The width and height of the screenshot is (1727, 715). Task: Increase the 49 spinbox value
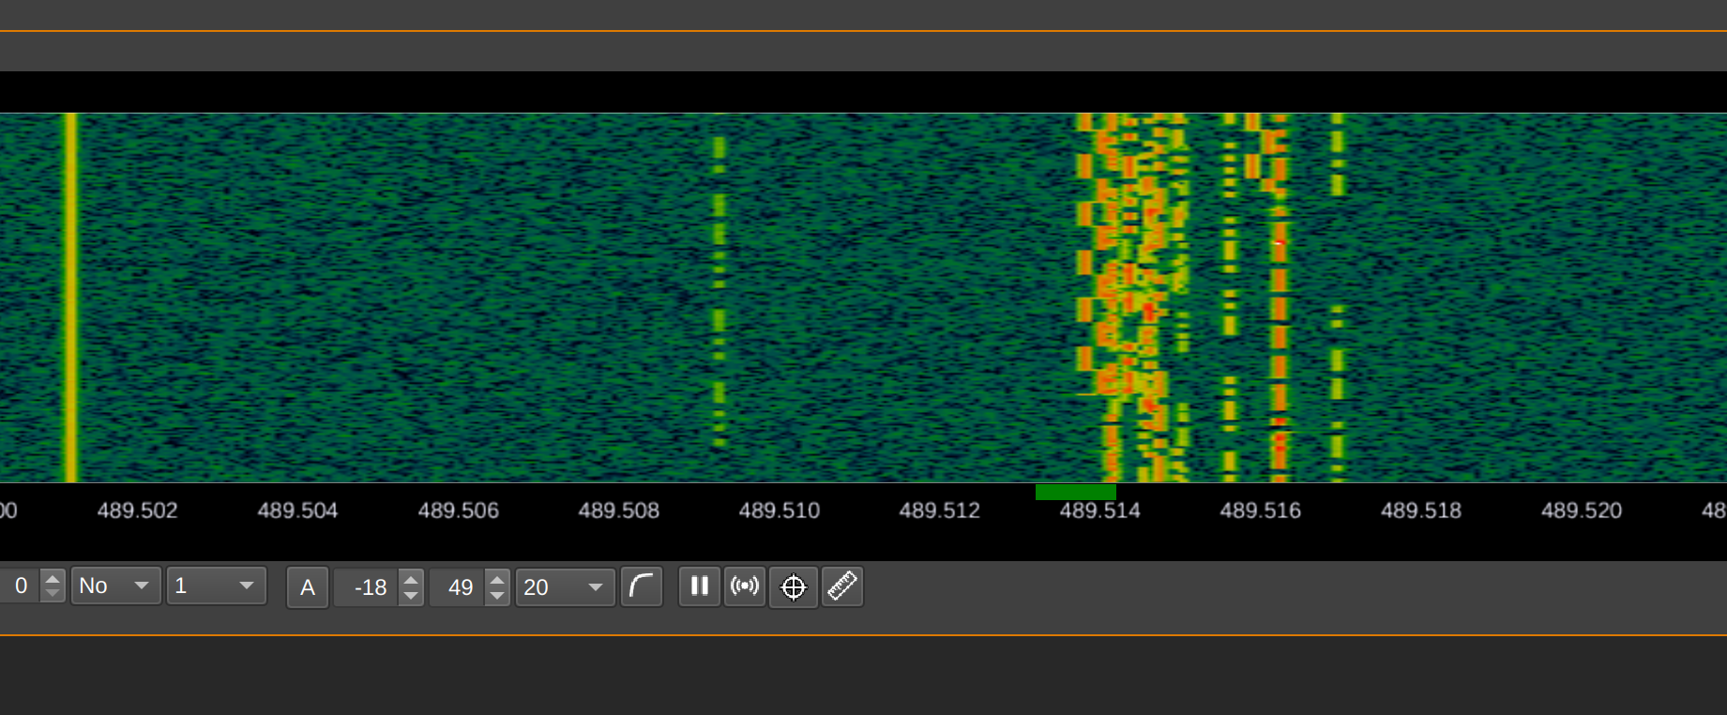[x=497, y=580]
